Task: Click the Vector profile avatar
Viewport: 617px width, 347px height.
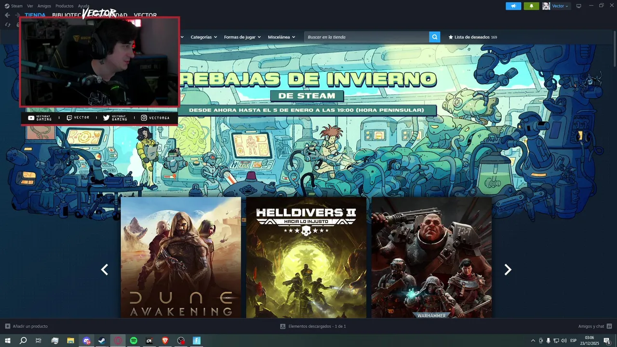Action: 546,6
